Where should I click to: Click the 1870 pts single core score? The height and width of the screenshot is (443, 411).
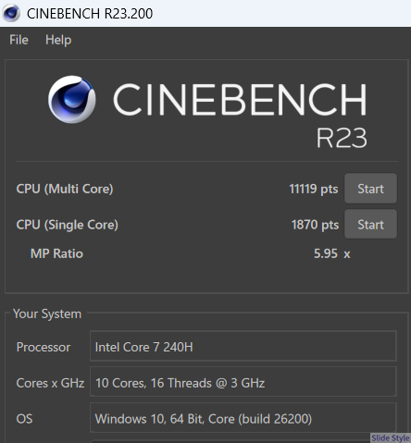(x=315, y=225)
